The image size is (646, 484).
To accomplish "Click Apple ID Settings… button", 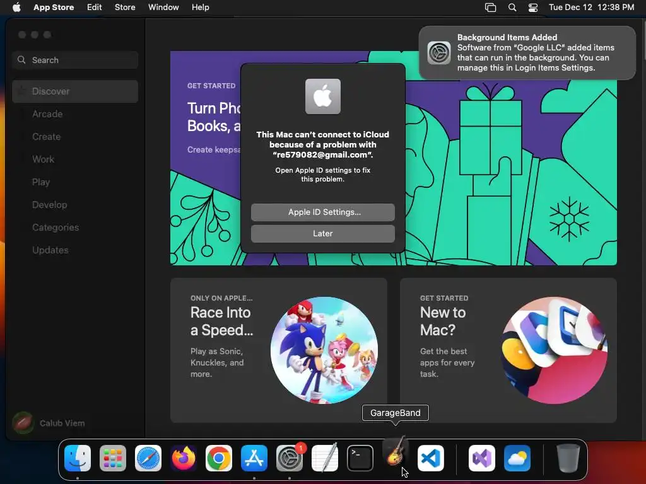I will (x=323, y=212).
